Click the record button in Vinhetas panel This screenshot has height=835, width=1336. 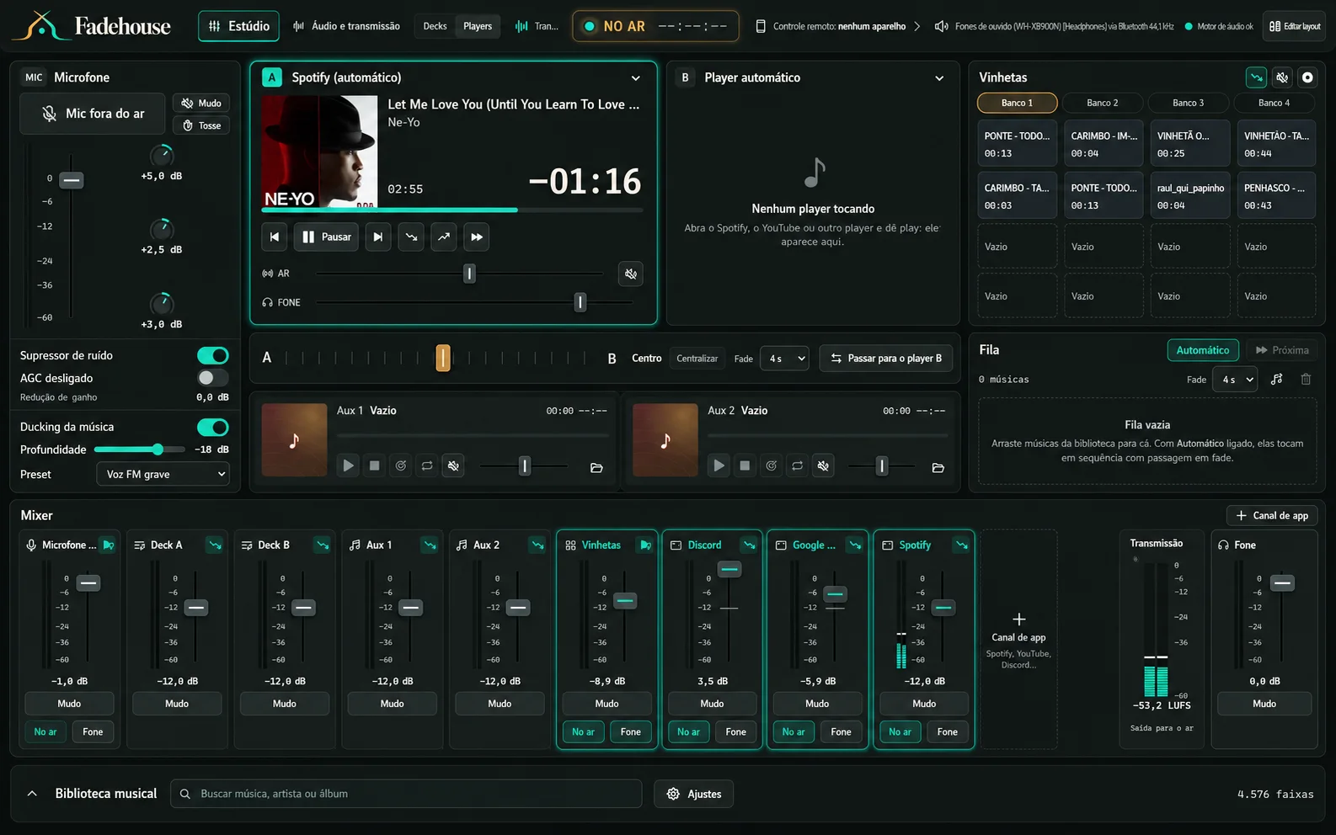coord(1307,77)
